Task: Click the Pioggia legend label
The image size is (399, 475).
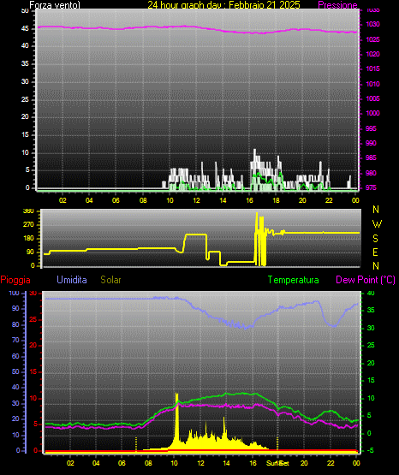Action: point(15,280)
